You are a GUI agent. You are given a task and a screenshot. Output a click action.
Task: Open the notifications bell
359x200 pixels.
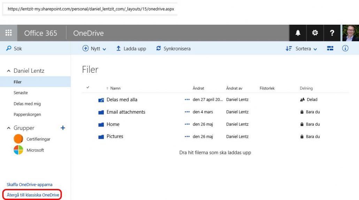coord(298,33)
